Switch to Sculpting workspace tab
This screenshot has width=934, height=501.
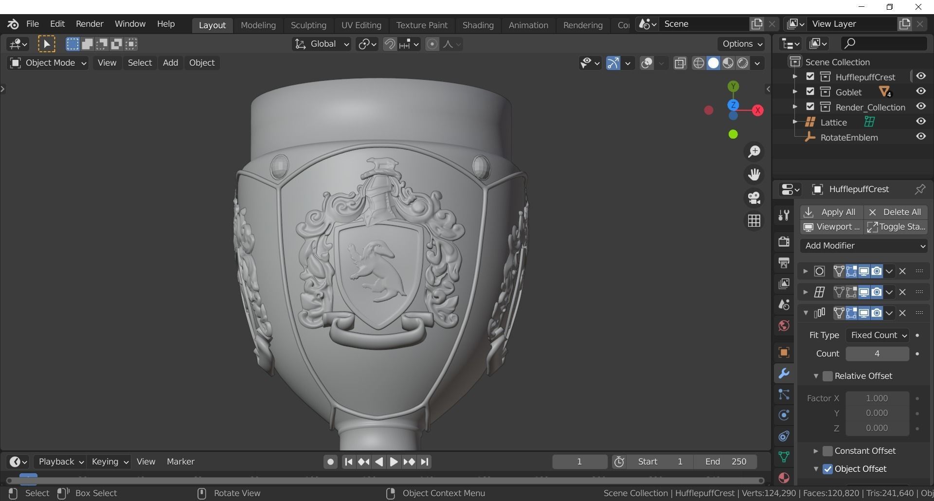308,25
